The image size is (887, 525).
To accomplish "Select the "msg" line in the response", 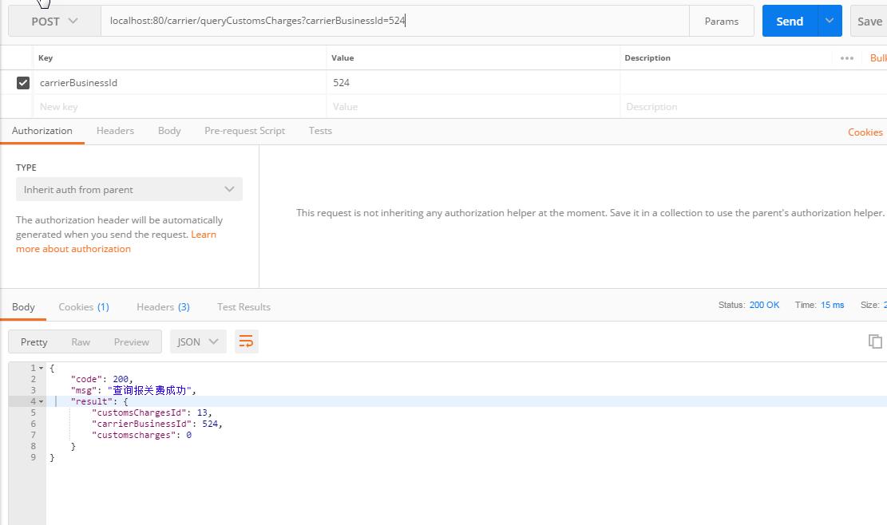I will point(133,390).
